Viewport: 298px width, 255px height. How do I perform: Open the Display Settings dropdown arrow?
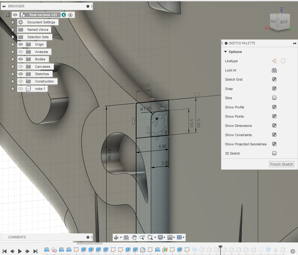(165, 237)
